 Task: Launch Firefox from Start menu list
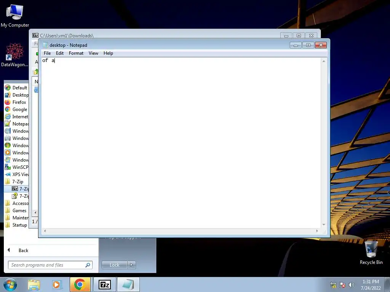tap(16, 102)
